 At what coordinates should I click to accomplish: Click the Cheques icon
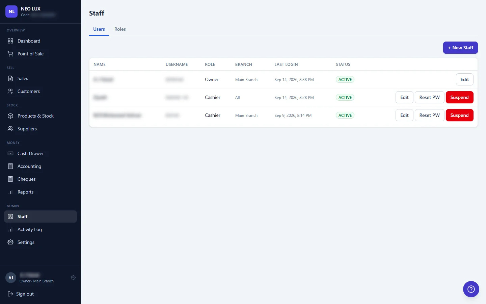(x=10, y=179)
